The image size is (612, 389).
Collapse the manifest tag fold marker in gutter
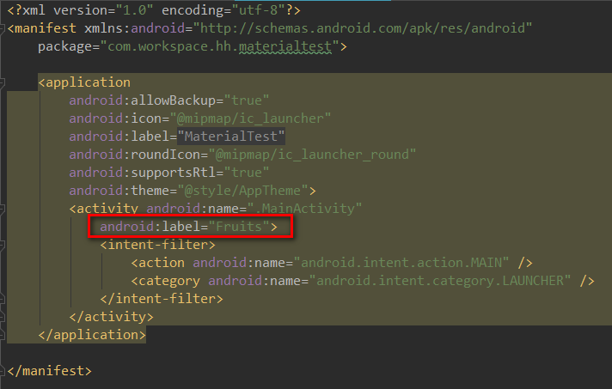(2, 28)
